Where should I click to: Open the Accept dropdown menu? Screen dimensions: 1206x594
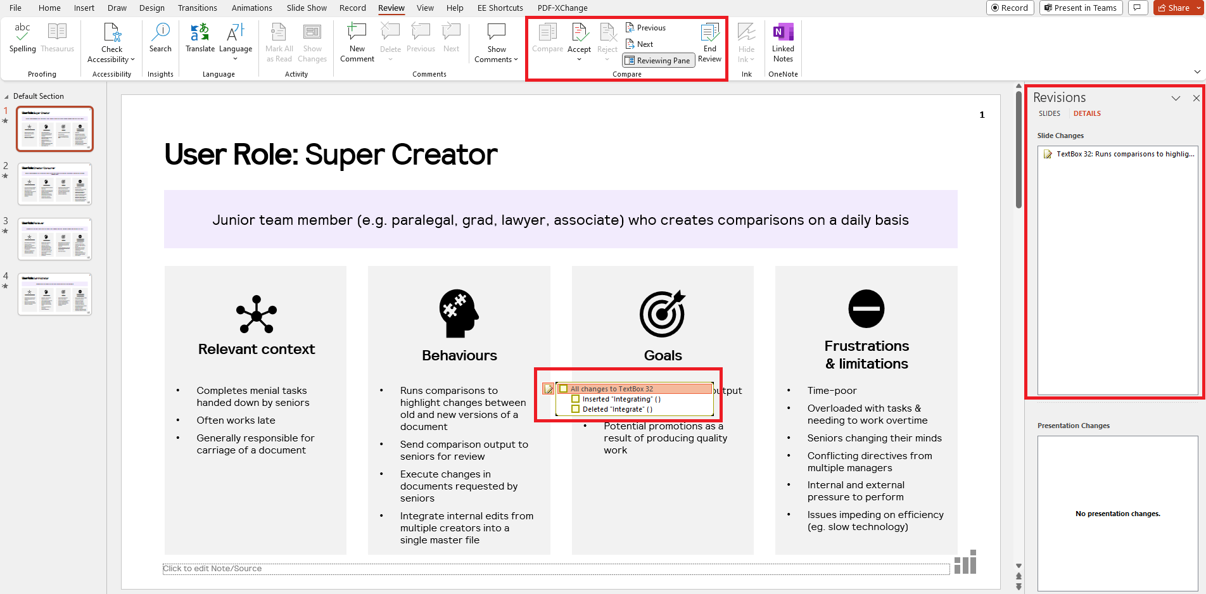[579, 58]
